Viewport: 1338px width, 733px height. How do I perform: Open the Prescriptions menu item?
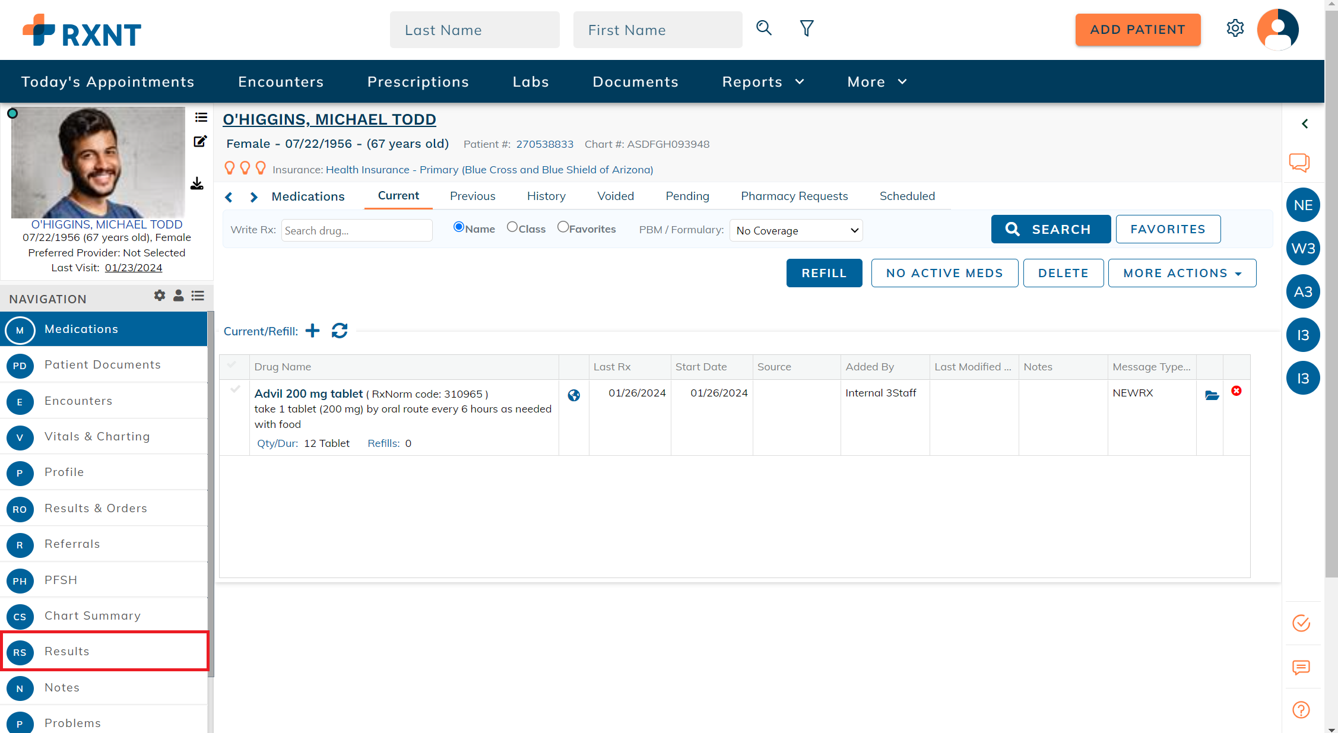coord(418,81)
